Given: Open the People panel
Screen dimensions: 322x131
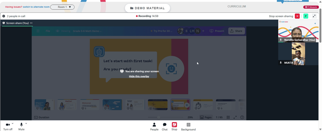Looking at the screenshot, I should (x=154, y=127).
